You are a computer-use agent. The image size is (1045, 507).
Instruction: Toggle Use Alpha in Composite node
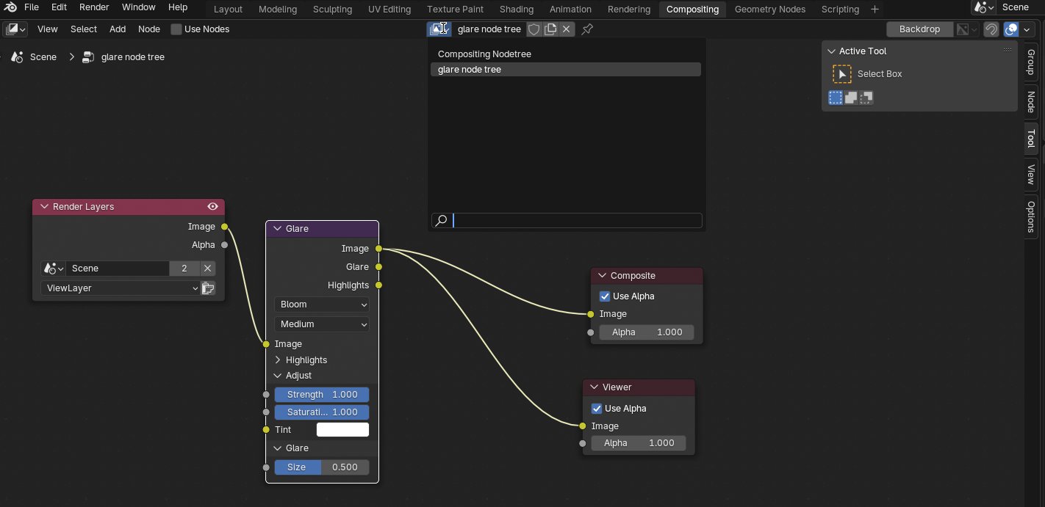(x=605, y=296)
